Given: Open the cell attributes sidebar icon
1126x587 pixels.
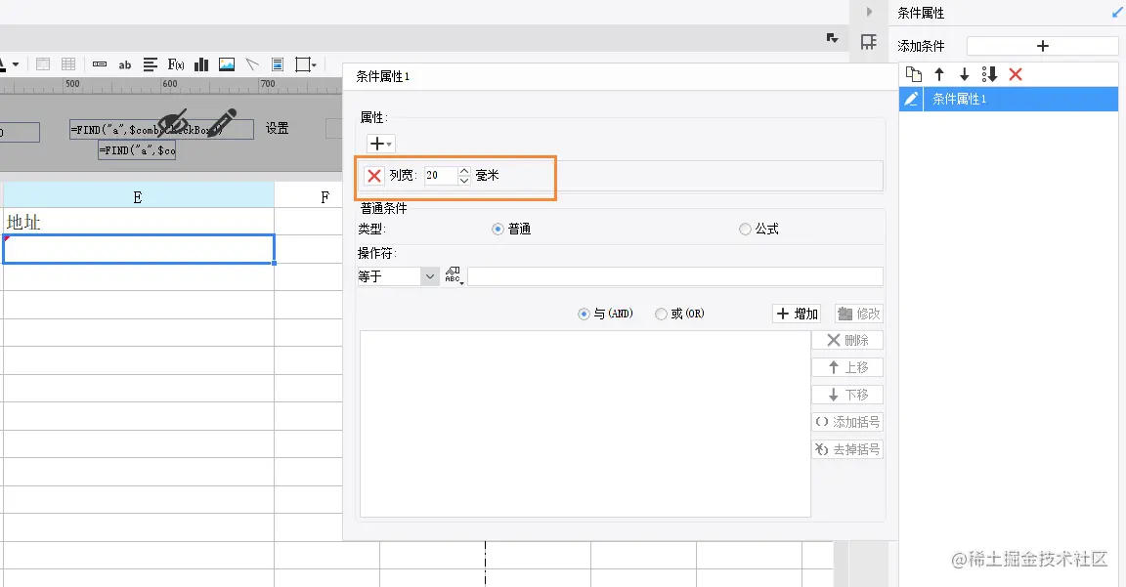Looking at the screenshot, I should [869, 42].
